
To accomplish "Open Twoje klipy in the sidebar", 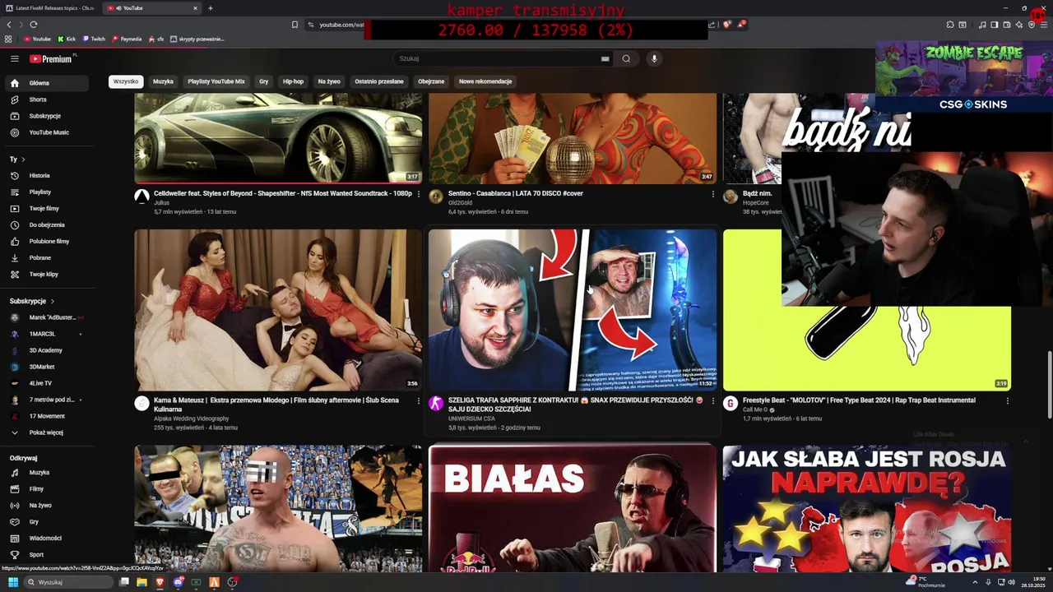I will pyautogui.click(x=46, y=274).
